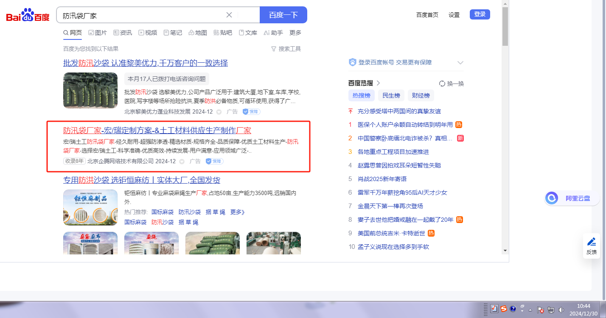Screen dimensions: 606x318
Task: Open Sogou input method tray icon
Action: tap(503, 309)
